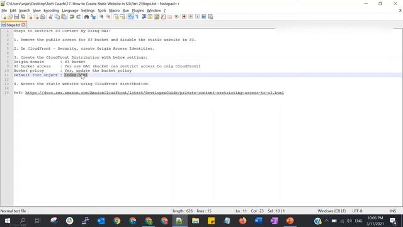This screenshot has width=403, height=227.
Task: Cut selection with the scissors icon
Action: [x=50, y=17]
